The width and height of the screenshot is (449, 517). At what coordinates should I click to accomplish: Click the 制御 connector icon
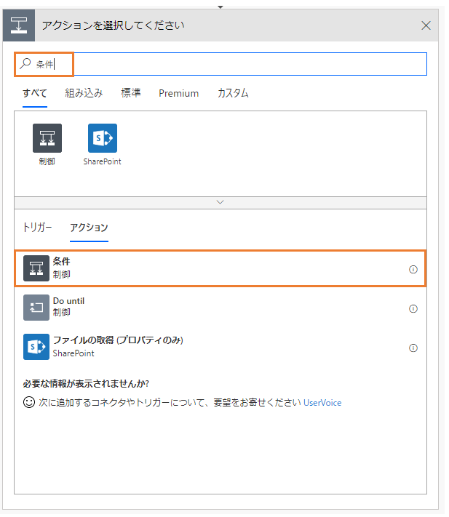[47, 139]
